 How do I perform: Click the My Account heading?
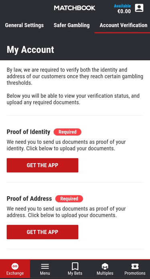coord(30,49)
